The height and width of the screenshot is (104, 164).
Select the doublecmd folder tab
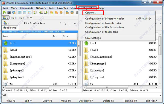click(10, 28)
